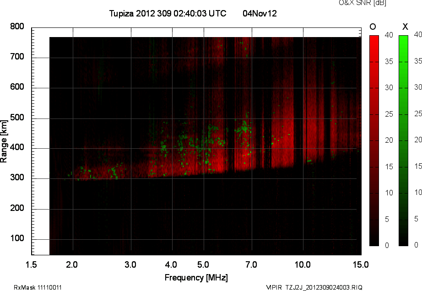
Task: Click the 'RxMask 11110011' footer text
Action: coord(38,287)
